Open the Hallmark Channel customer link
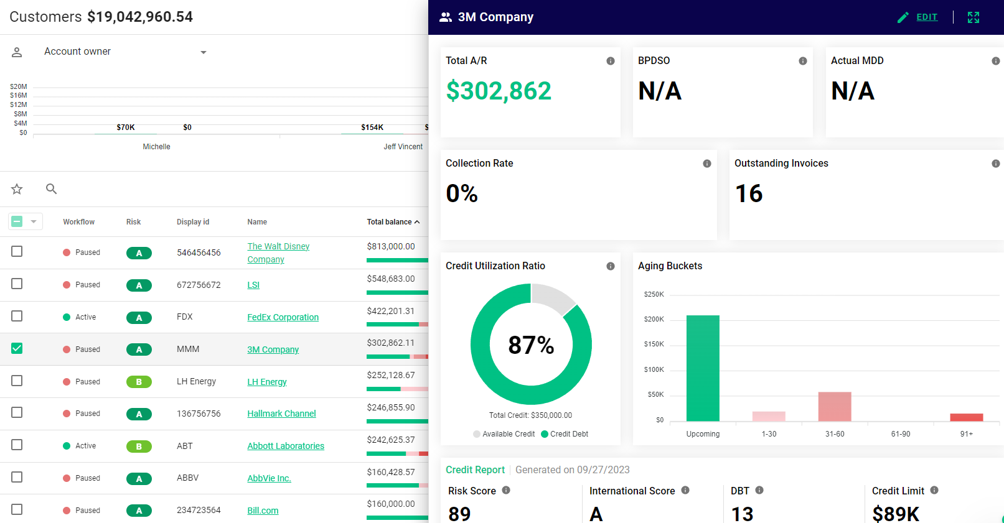 click(281, 414)
